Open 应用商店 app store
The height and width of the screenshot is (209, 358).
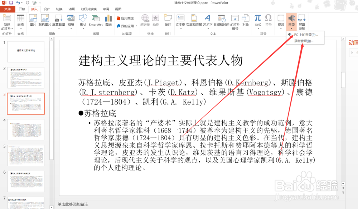click(125, 18)
